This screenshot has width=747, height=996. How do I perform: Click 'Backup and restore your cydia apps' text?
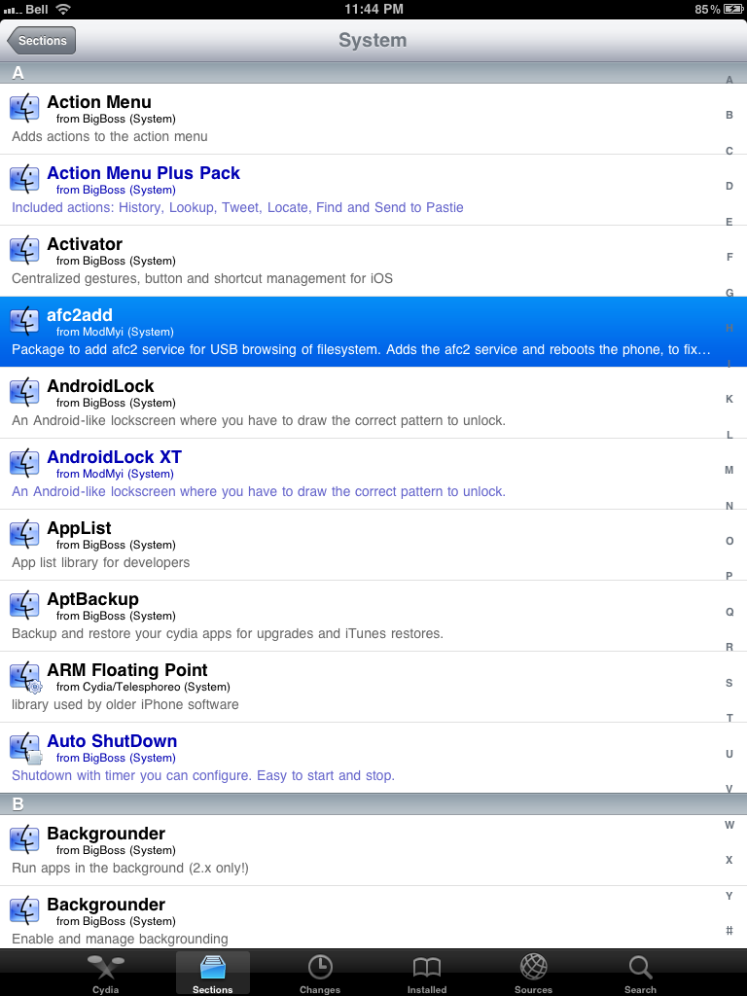[x=228, y=634]
